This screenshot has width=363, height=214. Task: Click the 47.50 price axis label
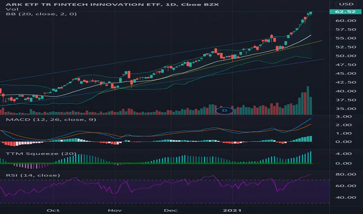pyautogui.click(x=346, y=65)
